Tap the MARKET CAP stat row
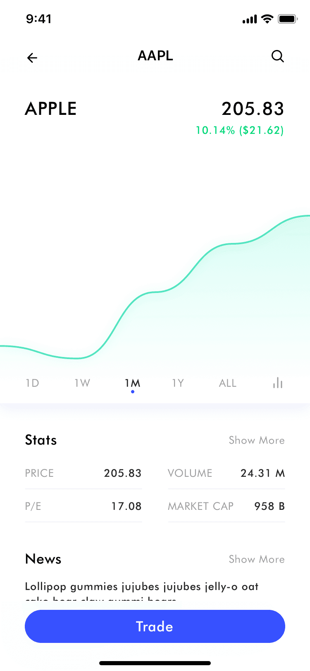 (226, 506)
